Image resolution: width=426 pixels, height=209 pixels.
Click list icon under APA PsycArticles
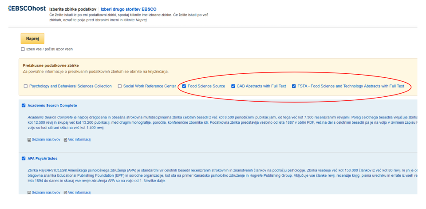29,193
